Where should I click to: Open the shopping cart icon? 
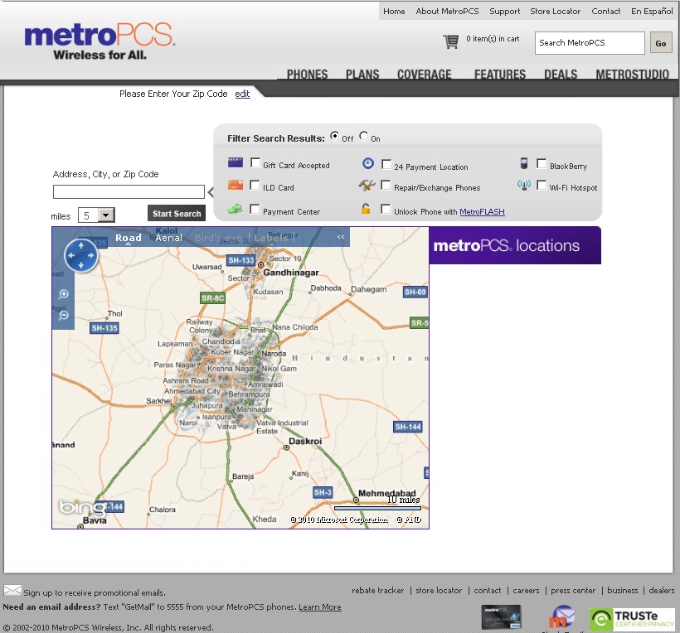[450, 41]
